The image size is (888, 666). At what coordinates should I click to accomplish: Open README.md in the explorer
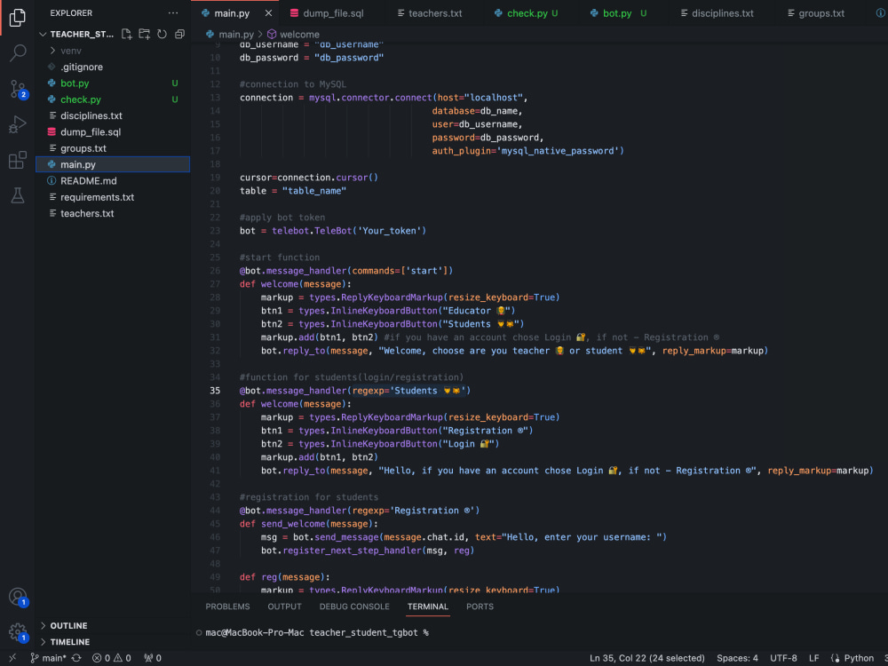coord(113,180)
